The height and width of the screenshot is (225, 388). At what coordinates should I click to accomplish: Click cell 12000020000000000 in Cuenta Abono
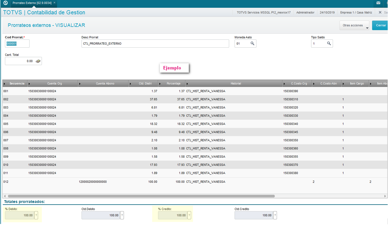[x=93, y=182]
